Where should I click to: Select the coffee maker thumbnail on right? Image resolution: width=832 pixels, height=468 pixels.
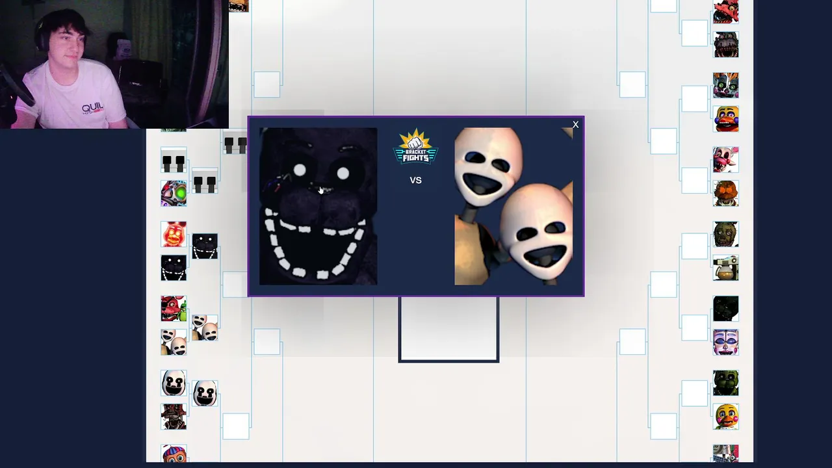[x=725, y=268]
